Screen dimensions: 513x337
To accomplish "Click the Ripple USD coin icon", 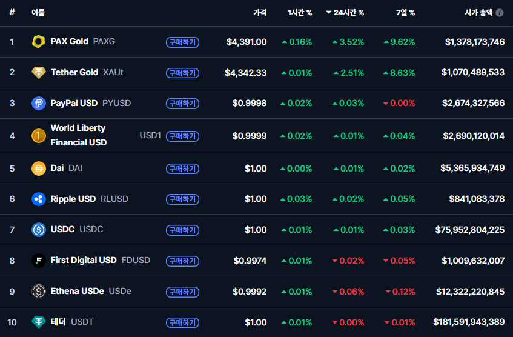I will [39, 199].
